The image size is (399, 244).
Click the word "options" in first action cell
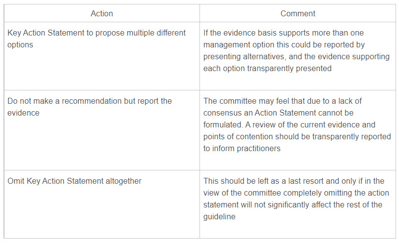click(20, 44)
